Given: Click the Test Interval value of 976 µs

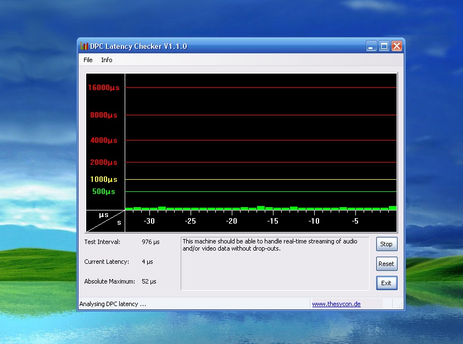Looking at the screenshot, I should click(x=150, y=242).
